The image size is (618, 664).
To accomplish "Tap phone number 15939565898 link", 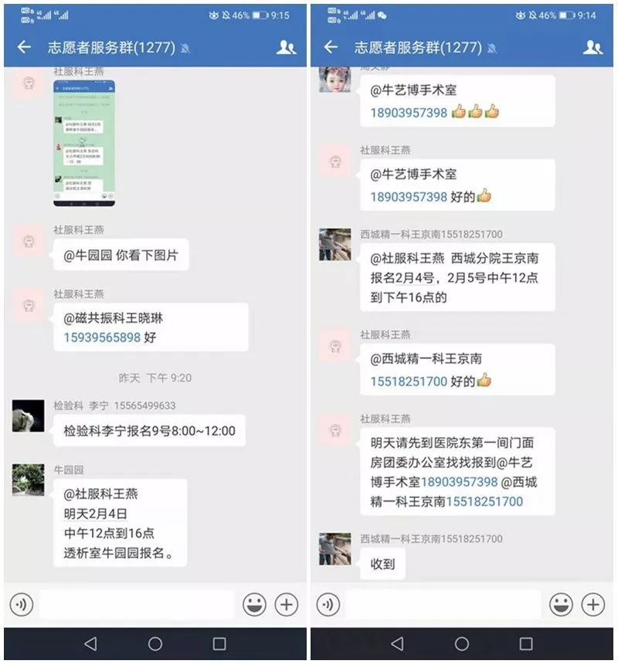I will [102, 337].
